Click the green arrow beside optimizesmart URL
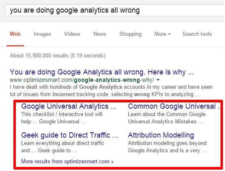This screenshot has width=225, height=171. (158, 80)
